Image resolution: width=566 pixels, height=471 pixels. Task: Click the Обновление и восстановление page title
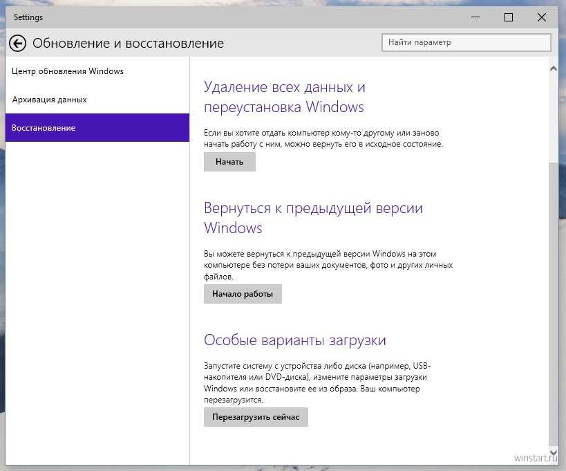(128, 44)
